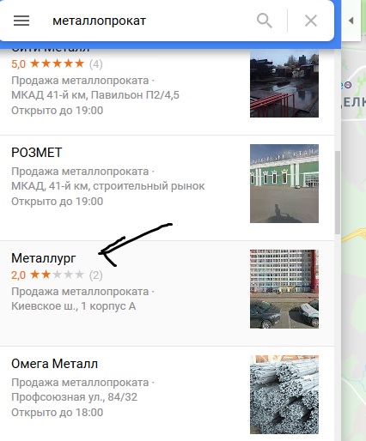Click the (4) reviews count
366x441 pixels.
(x=95, y=64)
